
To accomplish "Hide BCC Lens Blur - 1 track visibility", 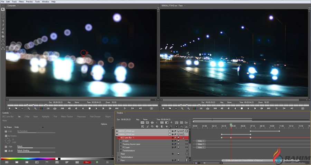I will 173,138.
